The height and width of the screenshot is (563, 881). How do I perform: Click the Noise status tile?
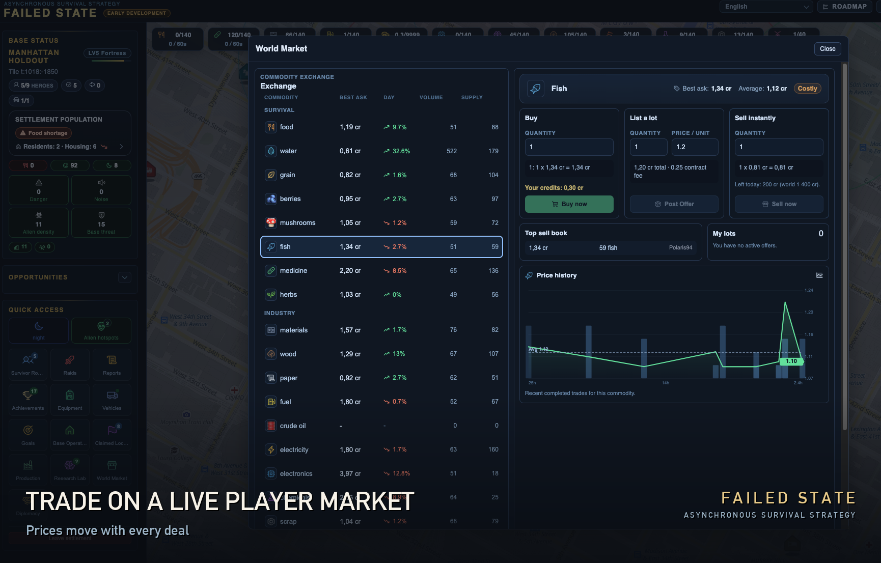coord(101,190)
